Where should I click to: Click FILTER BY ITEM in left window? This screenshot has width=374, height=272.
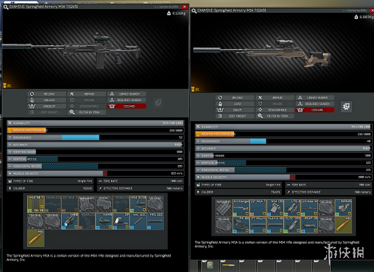coord(87,112)
